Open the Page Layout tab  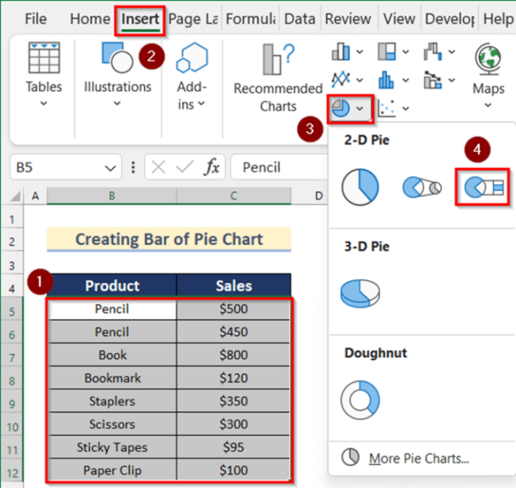tap(193, 19)
